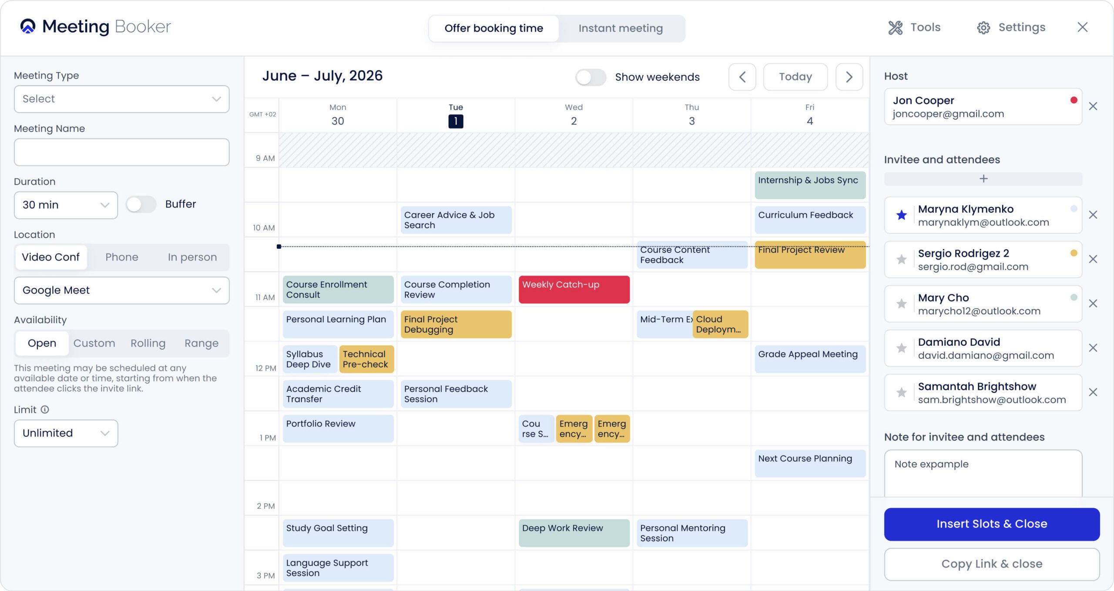Remove attendee Maryna Klymenko
Screen dimensions: 1114x591
coord(1093,215)
